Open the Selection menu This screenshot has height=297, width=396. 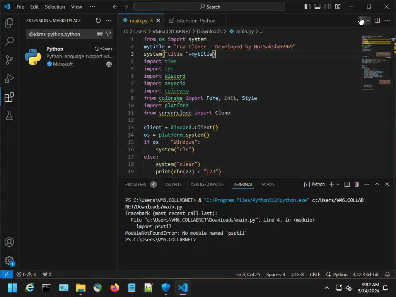coord(55,7)
